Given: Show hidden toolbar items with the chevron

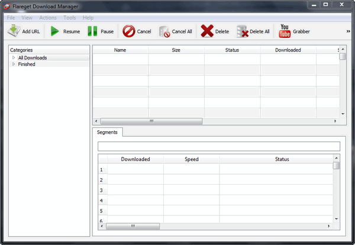Looking at the screenshot, I should coord(348,31).
